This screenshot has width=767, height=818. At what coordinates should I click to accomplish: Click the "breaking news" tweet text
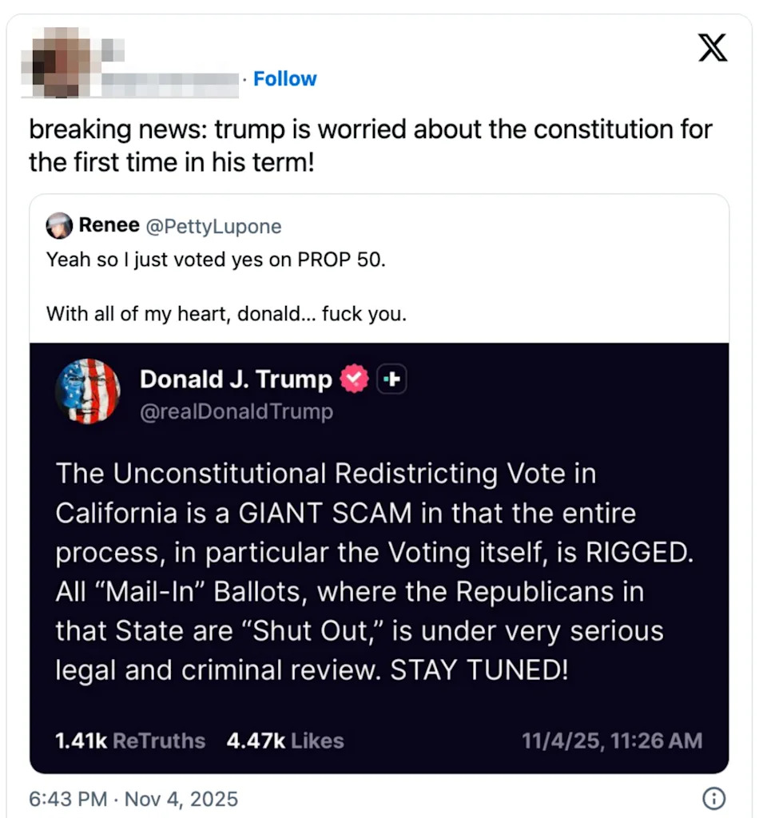[x=370, y=145]
